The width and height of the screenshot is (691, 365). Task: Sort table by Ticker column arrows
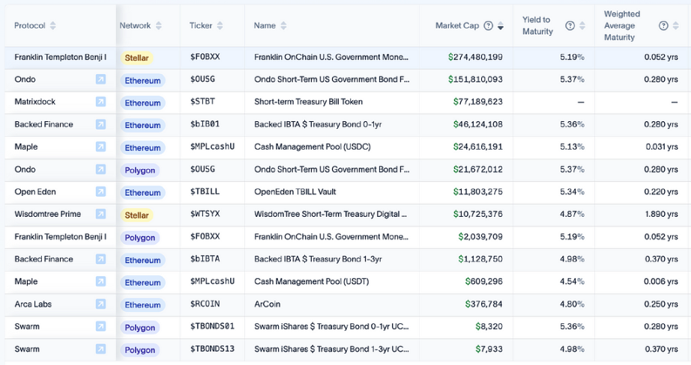point(220,25)
